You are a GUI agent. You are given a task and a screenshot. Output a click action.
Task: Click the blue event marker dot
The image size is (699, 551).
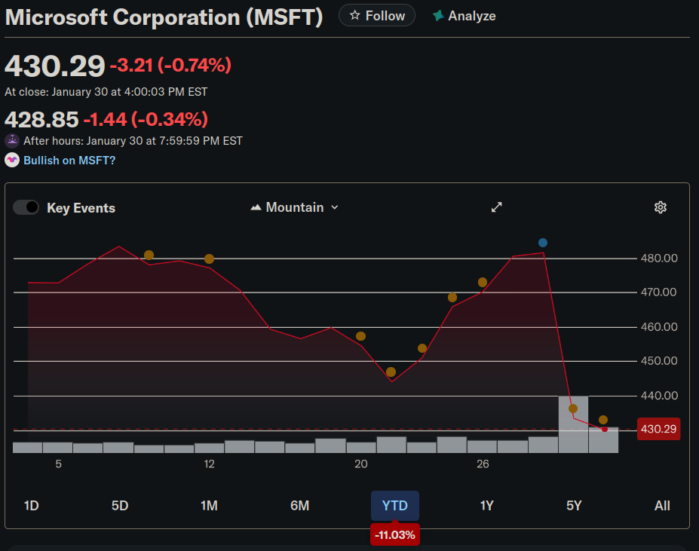coord(543,243)
